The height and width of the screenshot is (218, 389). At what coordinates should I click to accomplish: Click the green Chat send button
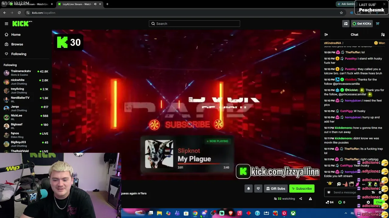379,202
